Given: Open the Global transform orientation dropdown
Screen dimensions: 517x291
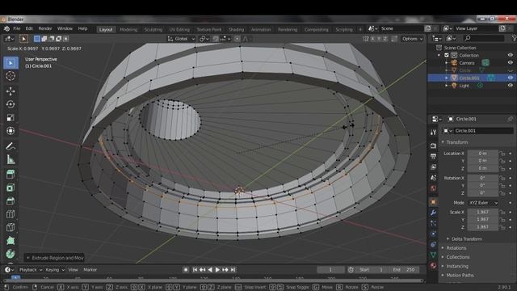Looking at the screenshot, I should pyautogui.click(x=181, y=39).
